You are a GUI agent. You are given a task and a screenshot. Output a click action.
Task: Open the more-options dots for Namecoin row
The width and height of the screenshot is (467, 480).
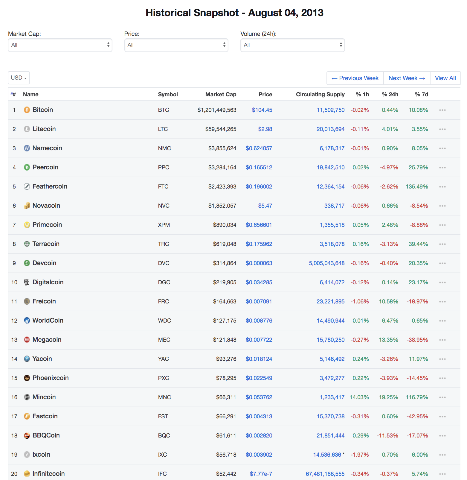pyautogui.click(x=442, y=148)
